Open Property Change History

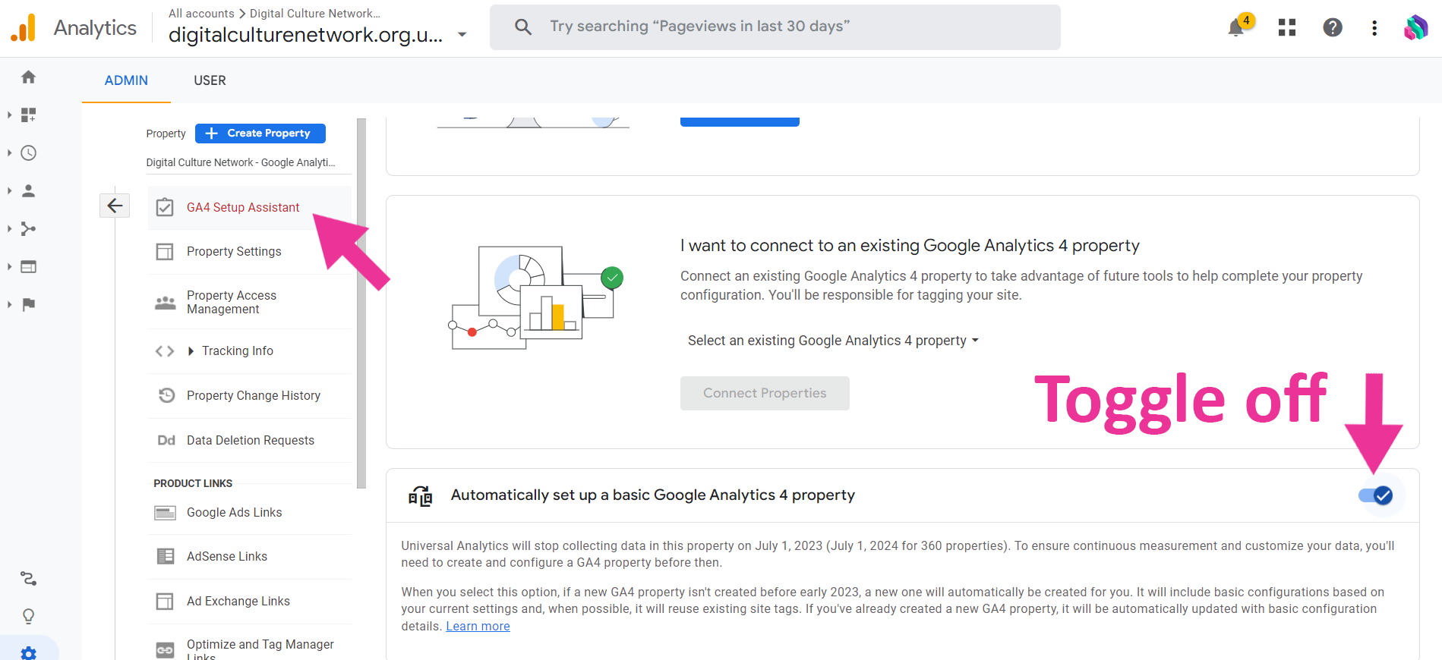253,395
